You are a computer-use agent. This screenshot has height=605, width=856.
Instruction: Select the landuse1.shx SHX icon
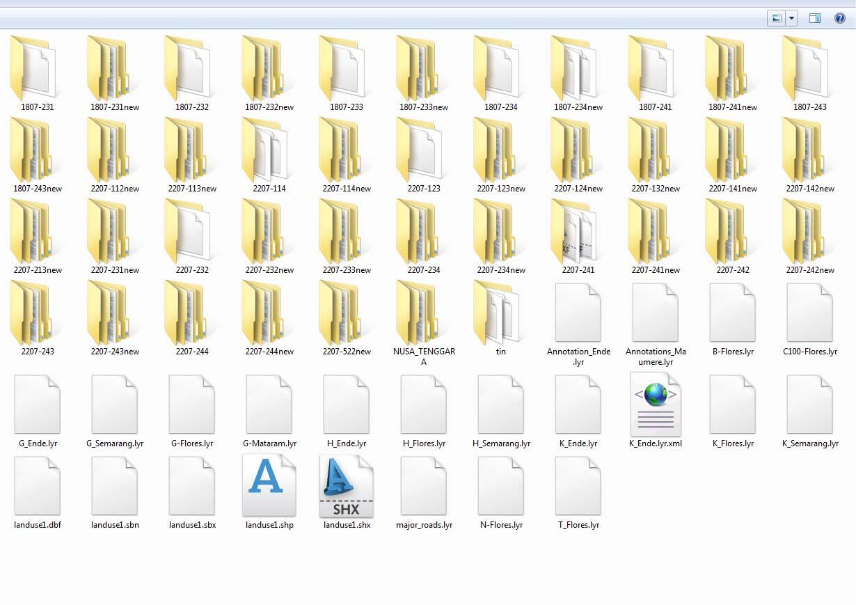(x=347, y=486)
